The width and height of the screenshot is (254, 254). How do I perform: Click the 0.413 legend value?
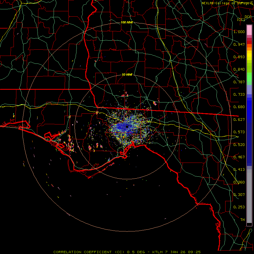click(x=239, y=170)
